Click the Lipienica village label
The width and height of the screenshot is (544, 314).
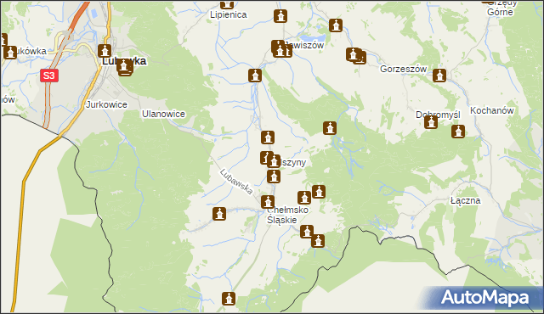click(x=229, y=14)
